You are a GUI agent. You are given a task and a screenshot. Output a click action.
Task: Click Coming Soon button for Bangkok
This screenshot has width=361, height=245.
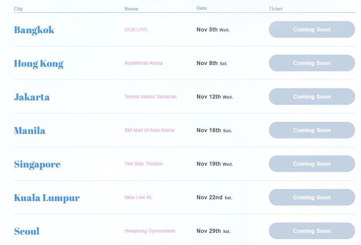point(312,29)
